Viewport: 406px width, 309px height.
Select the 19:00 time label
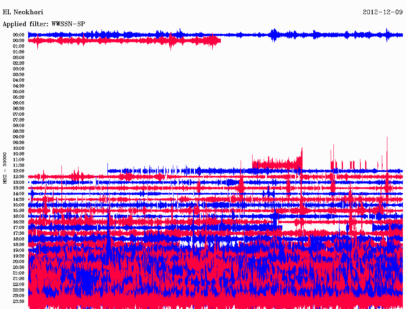(19, 250)
